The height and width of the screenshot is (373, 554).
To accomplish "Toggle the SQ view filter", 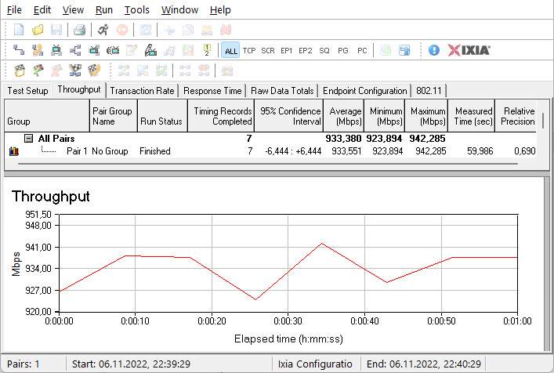I will [x=324, y=50].
